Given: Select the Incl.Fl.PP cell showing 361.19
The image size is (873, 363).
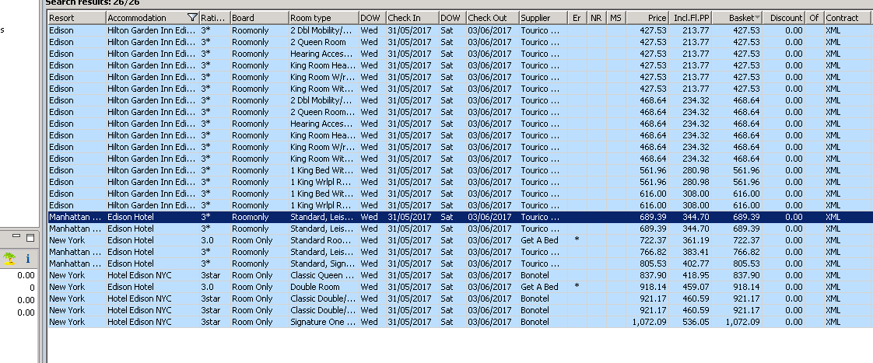Looking at the screenshot, I should (x=690, y=240).
